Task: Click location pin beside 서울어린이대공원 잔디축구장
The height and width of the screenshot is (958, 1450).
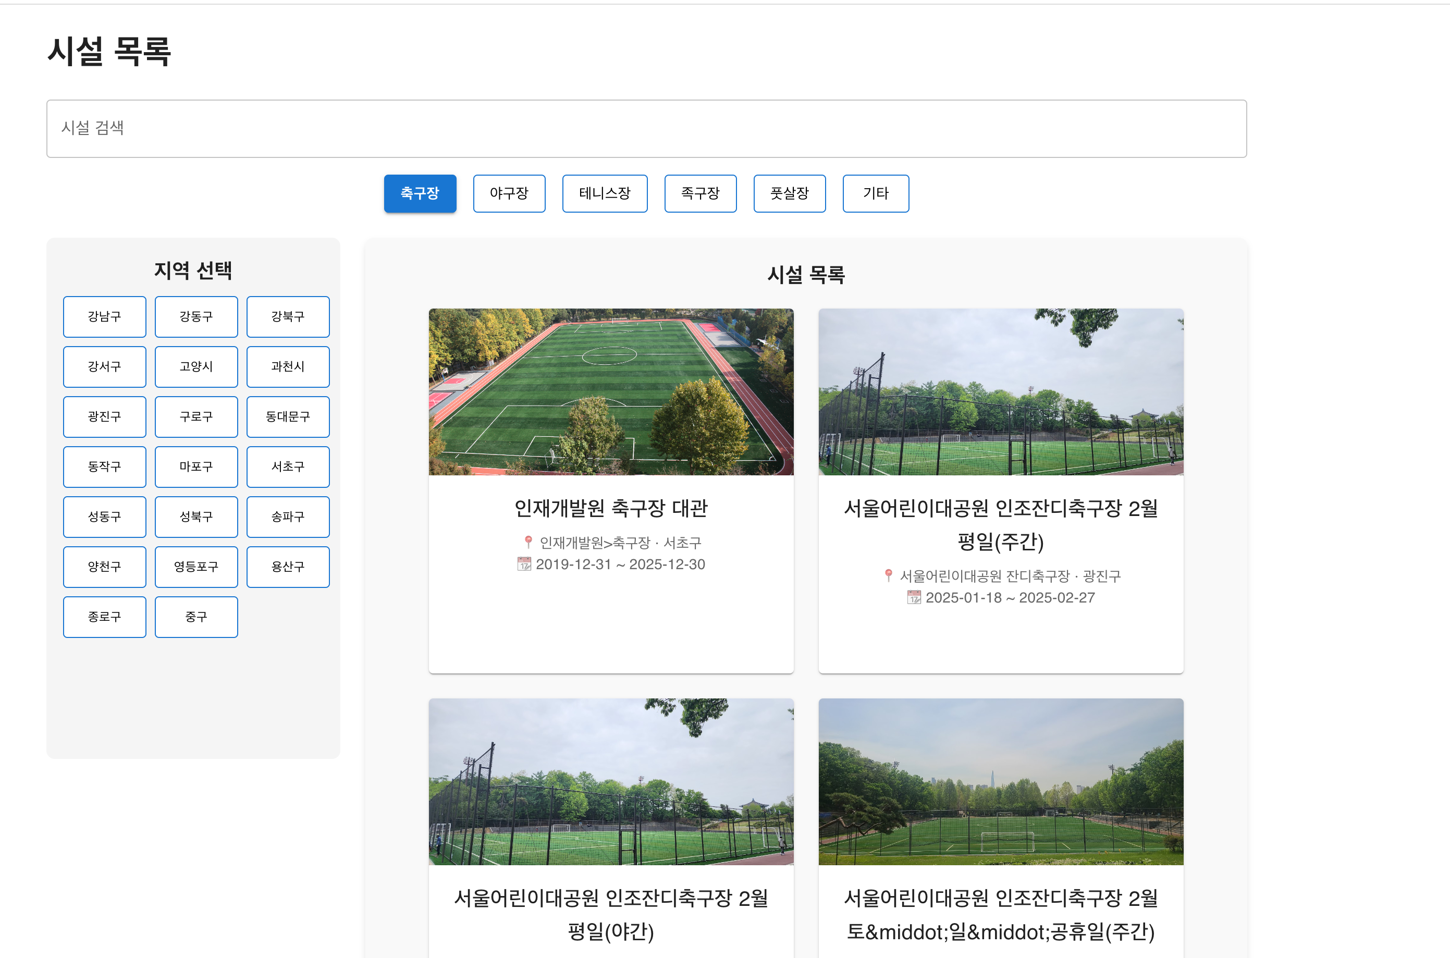Action: [x=889, y=575]
